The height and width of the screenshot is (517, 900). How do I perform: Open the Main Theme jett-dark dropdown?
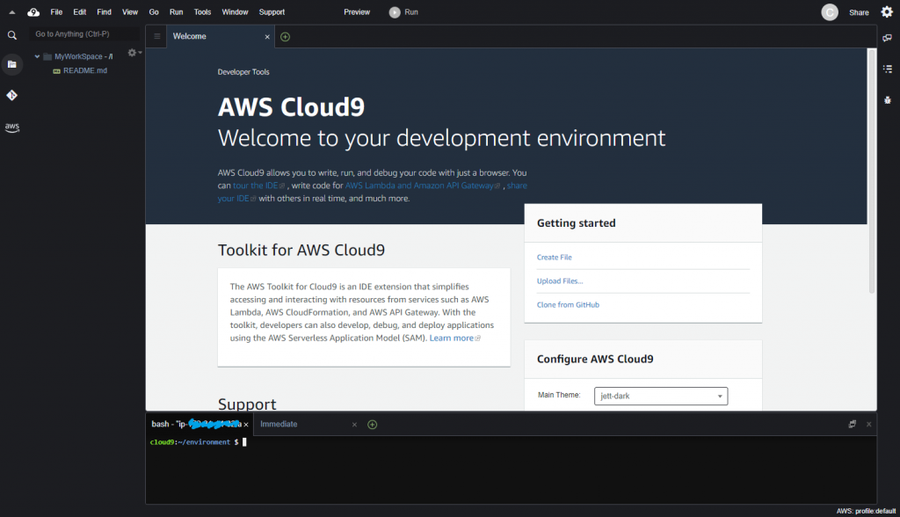click(x=661, y=396)
